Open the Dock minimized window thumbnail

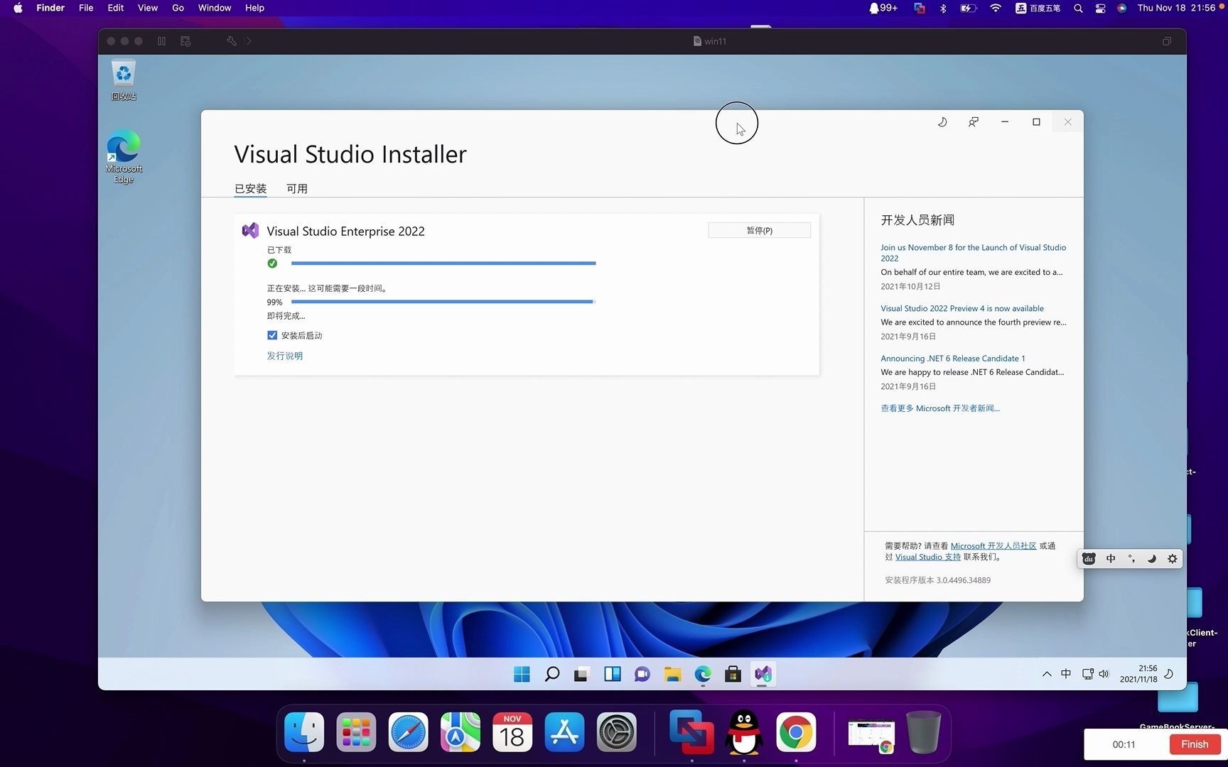(x=871, y=735)
